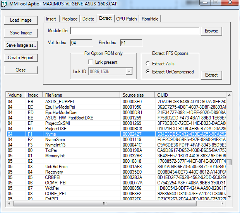Click the horizontal scrollbar thumb
The width and height of the screenshot is (240, 213).
pyautogui.click(x=105, y=203)
